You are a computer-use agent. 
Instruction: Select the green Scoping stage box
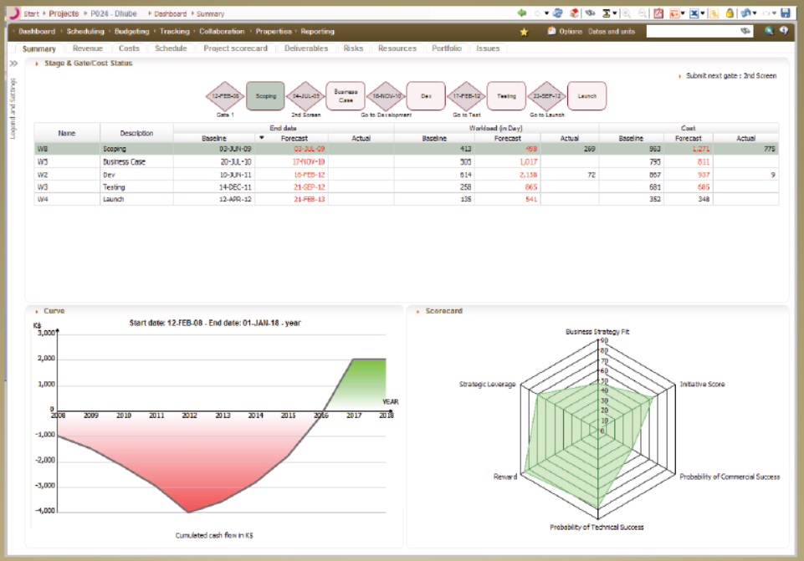pyautogui.click(x=266, y=96)
